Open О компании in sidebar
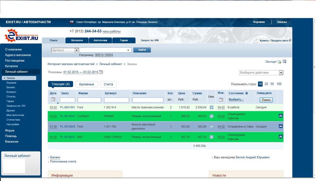Screen dimensions: 316x181 click(x=13, y=49)
